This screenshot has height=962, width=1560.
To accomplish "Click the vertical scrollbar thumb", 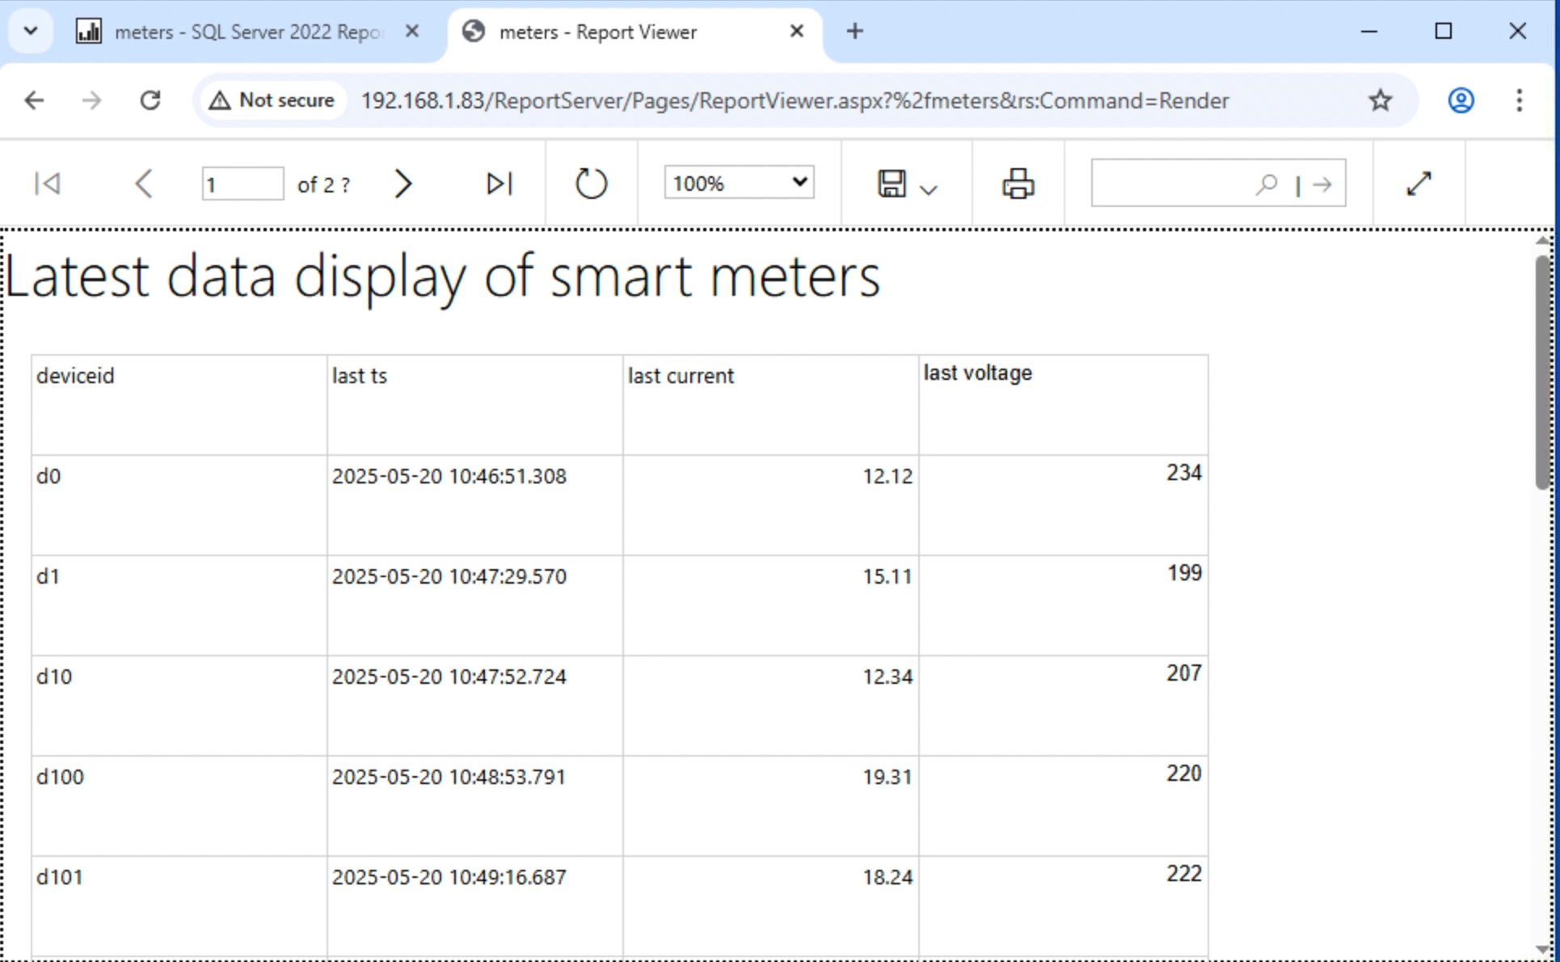I will pos(1543,372).
